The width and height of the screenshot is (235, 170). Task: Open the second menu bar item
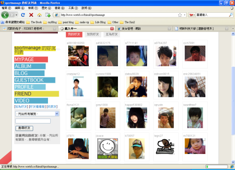click(19, 8)
